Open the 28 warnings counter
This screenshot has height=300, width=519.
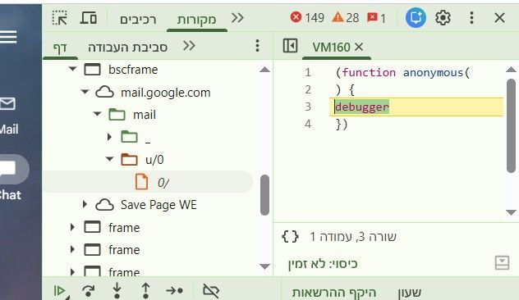[x=345, y=17]
